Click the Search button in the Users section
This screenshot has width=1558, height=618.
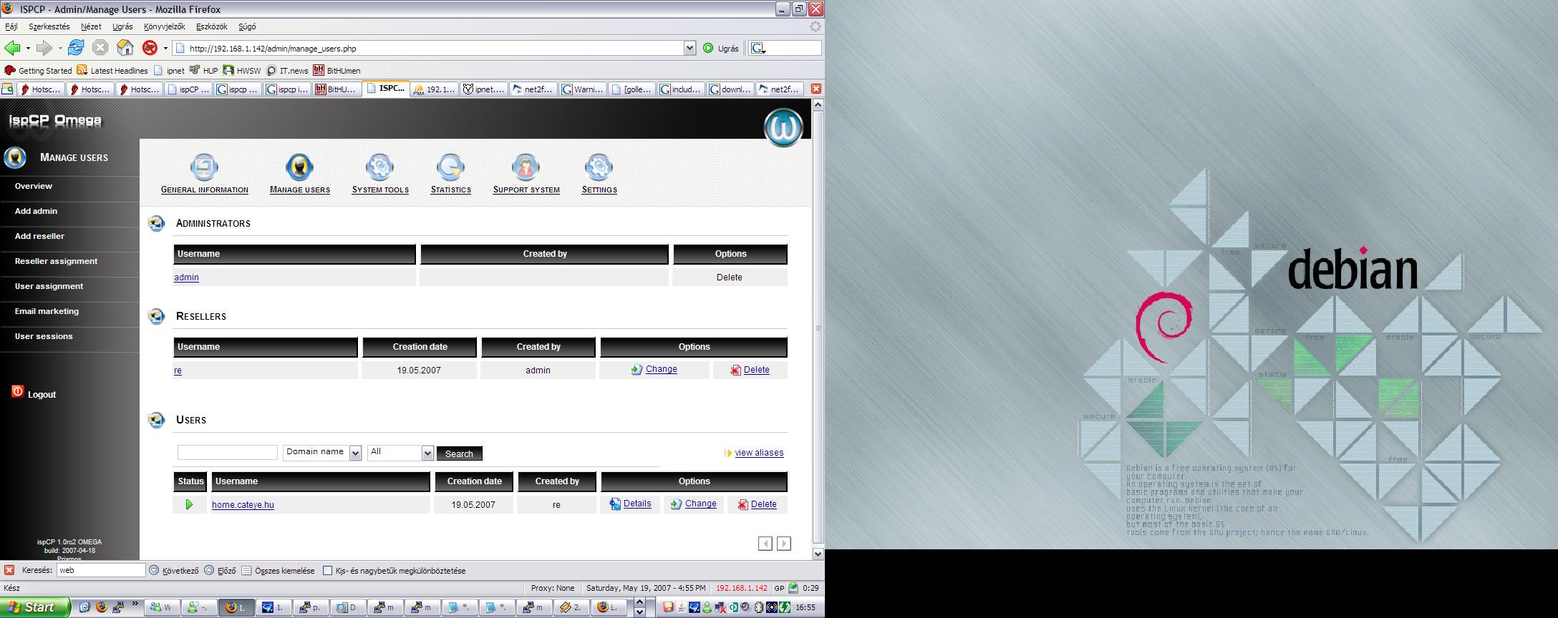(459, 453)
